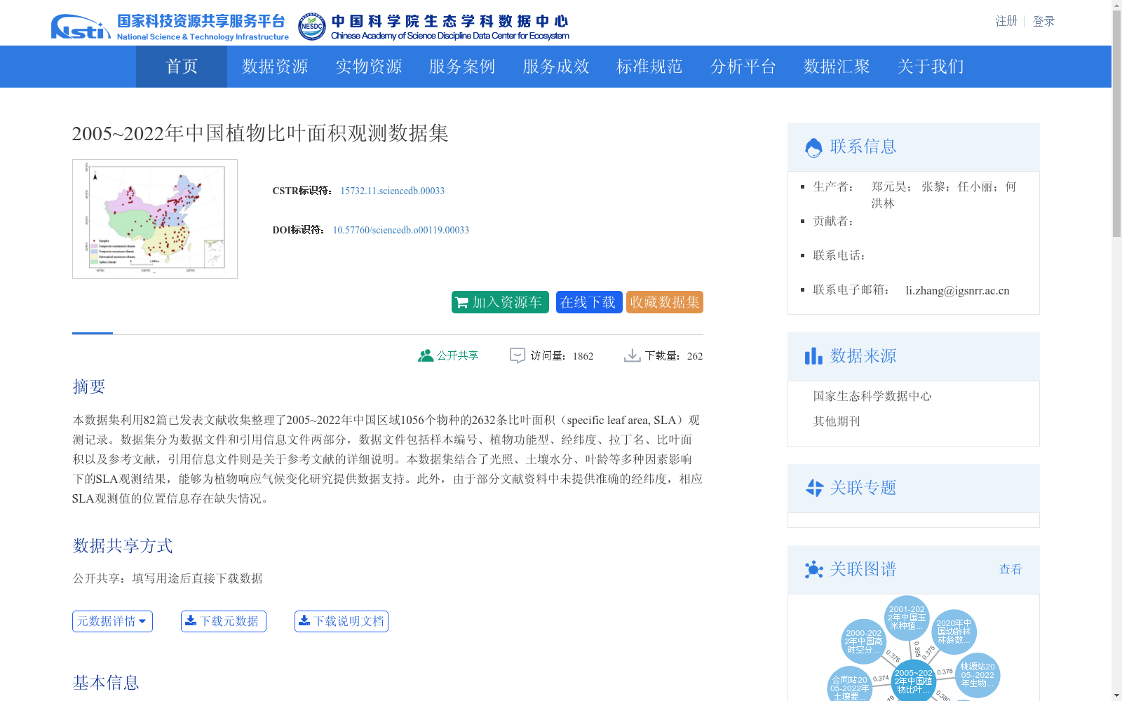
Task: Click the public sharing people icon
Action: [x=425, y=356]
